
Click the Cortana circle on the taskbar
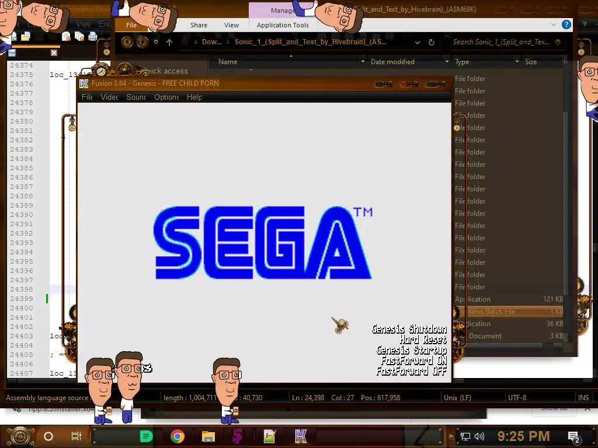pos(48,436)
